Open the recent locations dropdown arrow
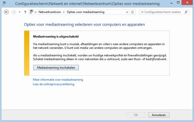This screenshot has height=122, width=194. tap(20, 12)
